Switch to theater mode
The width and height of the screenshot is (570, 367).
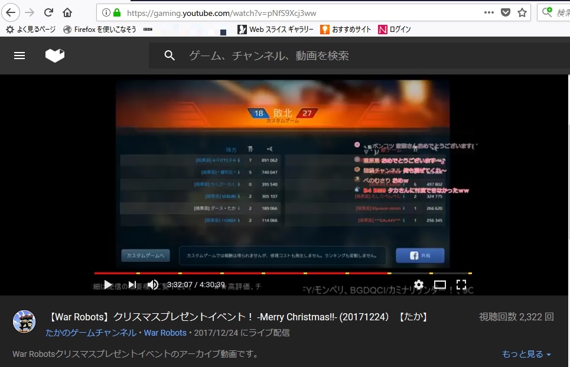[x=440, y=284]
